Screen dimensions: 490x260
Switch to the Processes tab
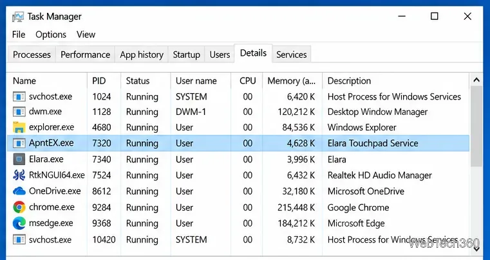[x=32, y=55]
